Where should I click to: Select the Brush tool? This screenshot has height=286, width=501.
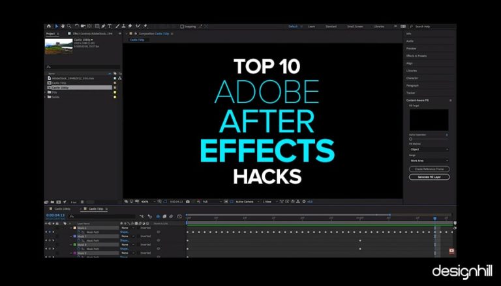point(117,26)
